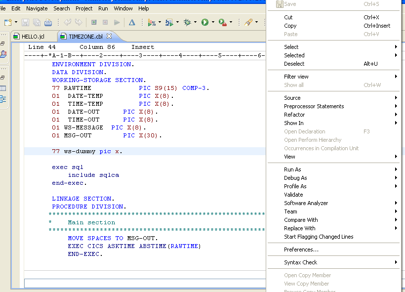Screen dimensions: 405x292
Task: Click the green Run toolbar icon
Action: point(205,23)
